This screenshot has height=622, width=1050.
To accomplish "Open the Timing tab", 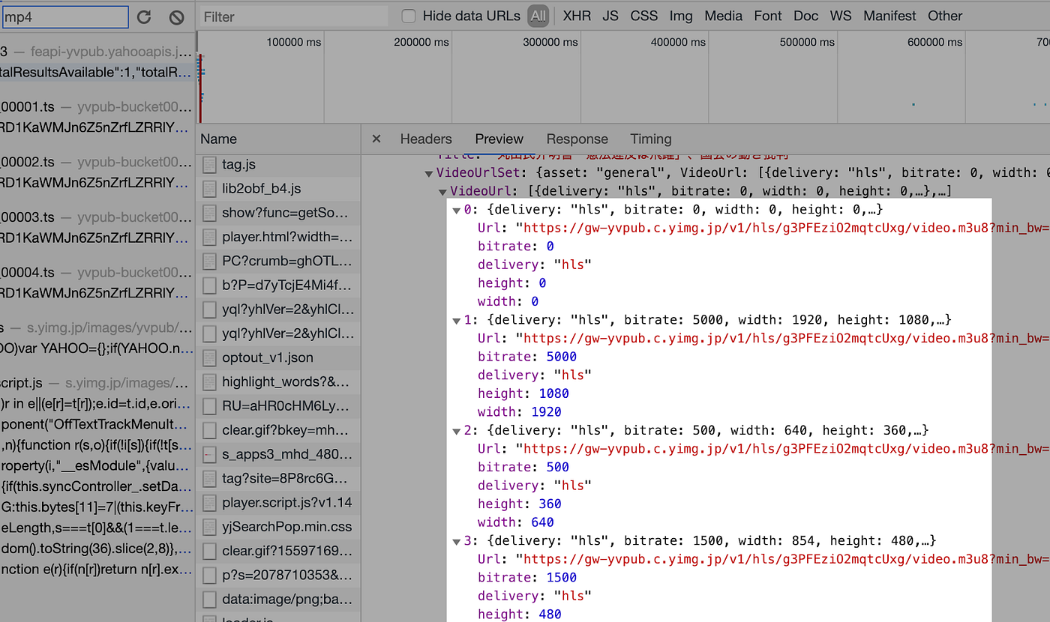I will click(x=650, y=139).
